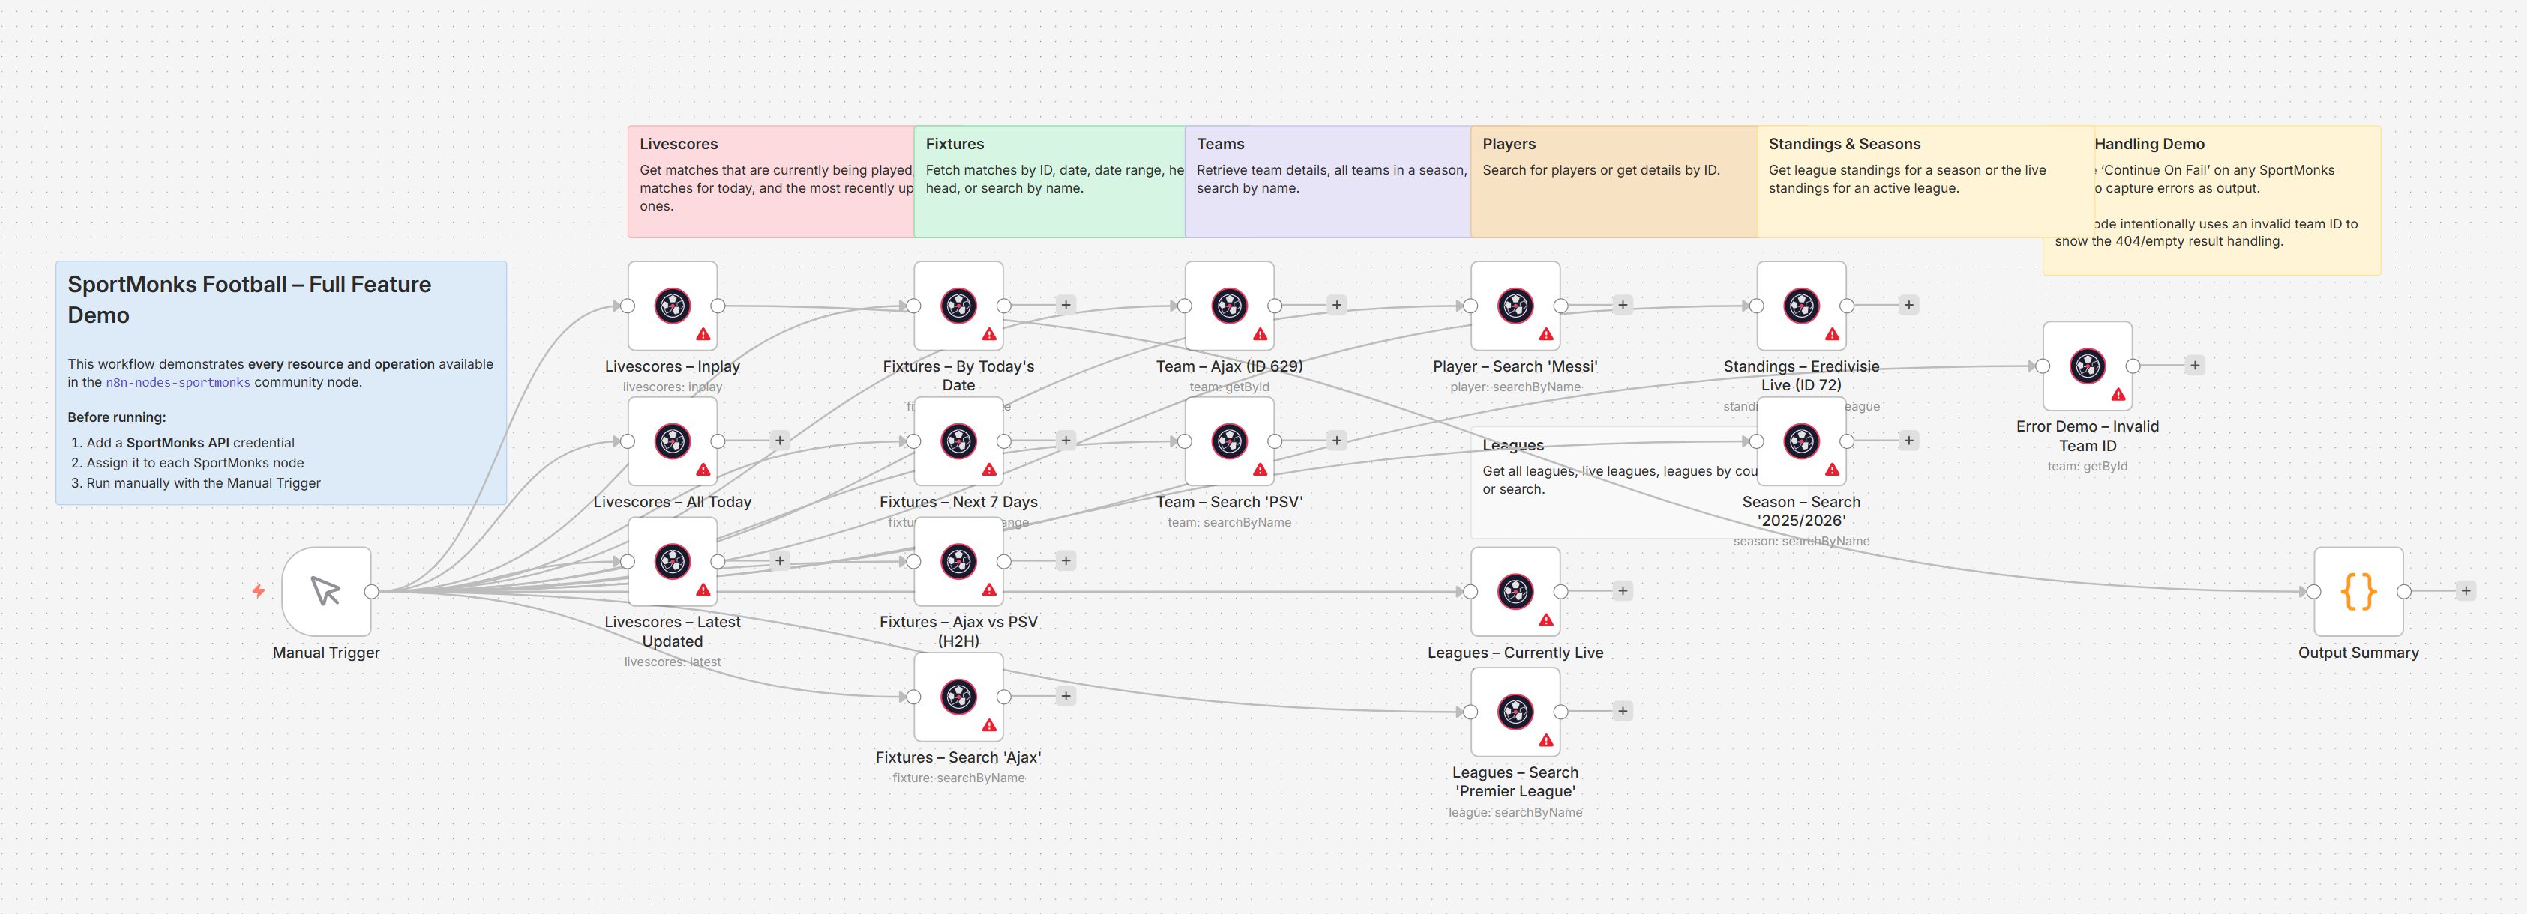
Task: Click plus after Fixtures – Ajax vs PSV
Action: point(1066,561)
